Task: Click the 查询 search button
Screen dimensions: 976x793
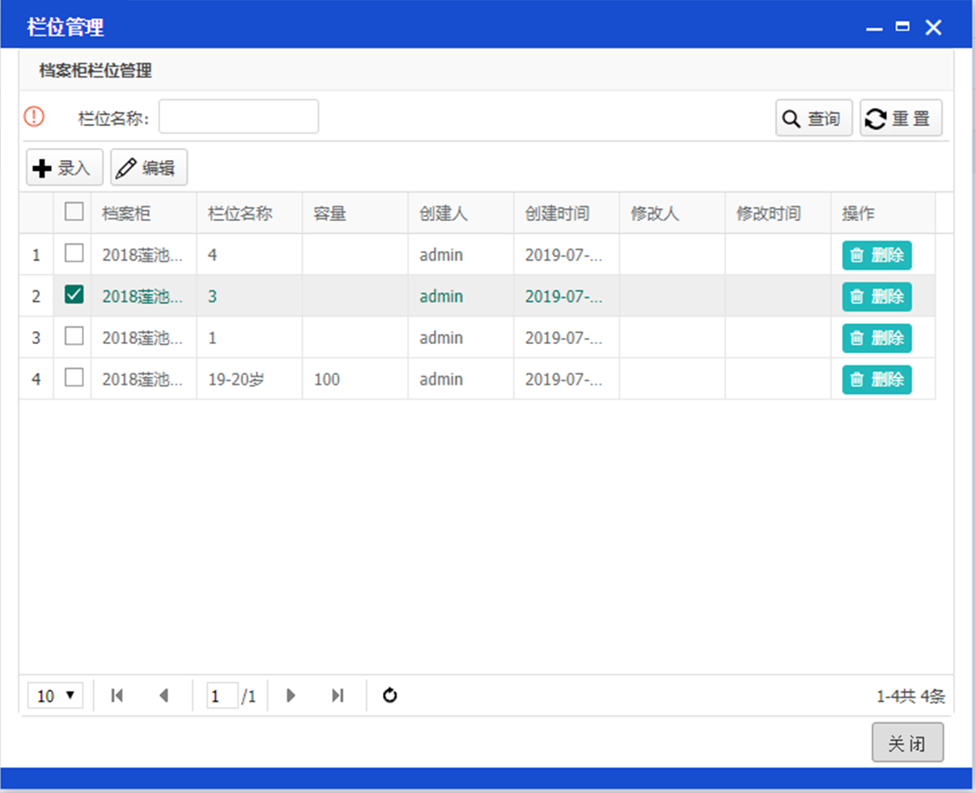Action: coord(813,119)
